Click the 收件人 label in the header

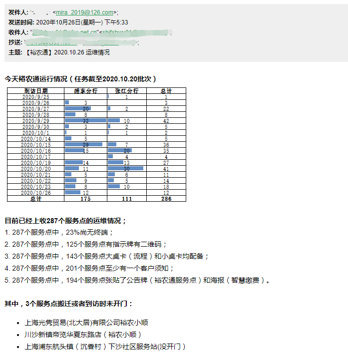[x=18, y=32]
